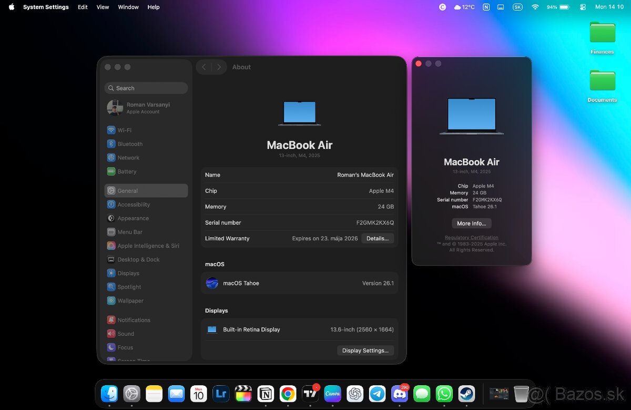Viewport: 631px width, 410px height.
Task: Open the Regulatory Certification link
Action: [471, 238]
